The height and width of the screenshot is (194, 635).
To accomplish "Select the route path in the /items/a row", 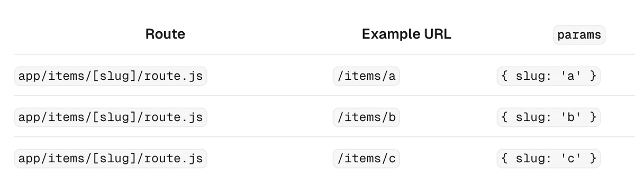I will [x=111, y=76].
